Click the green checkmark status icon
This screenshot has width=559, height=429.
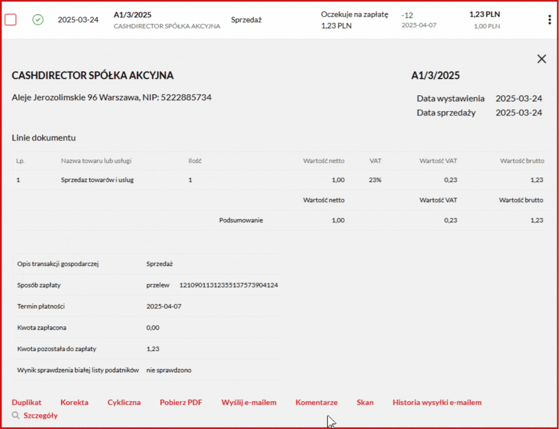pos(38,20)
